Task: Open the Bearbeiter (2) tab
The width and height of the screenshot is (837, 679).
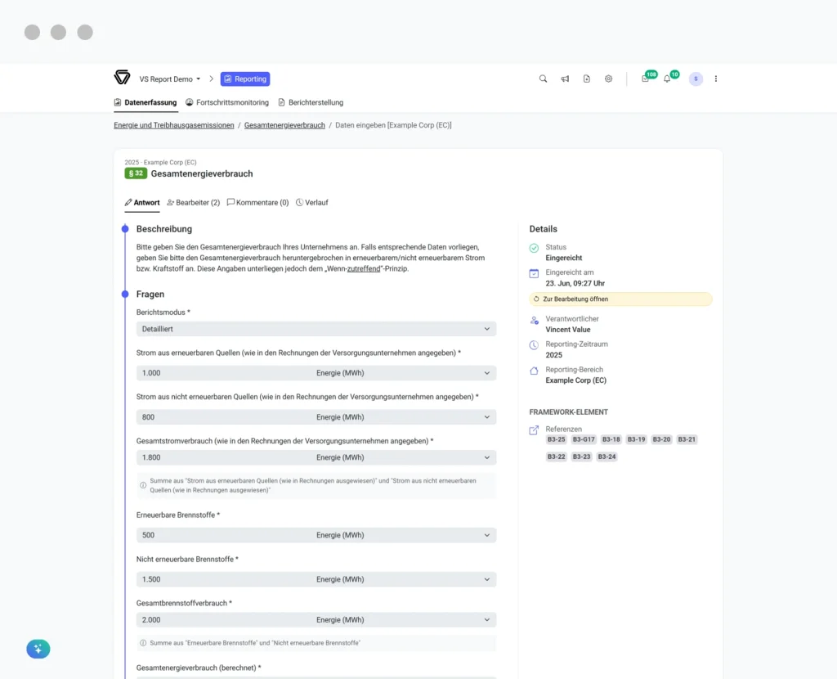Action: point(193,203)
